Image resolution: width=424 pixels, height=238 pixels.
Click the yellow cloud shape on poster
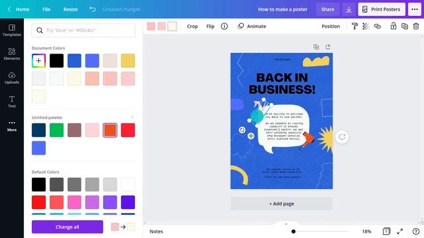pyautogui.click(x=315, y=61)
